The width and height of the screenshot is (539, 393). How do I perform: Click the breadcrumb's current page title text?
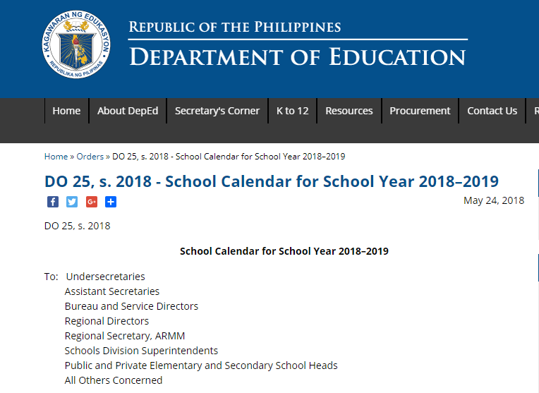tap(229, 157)
